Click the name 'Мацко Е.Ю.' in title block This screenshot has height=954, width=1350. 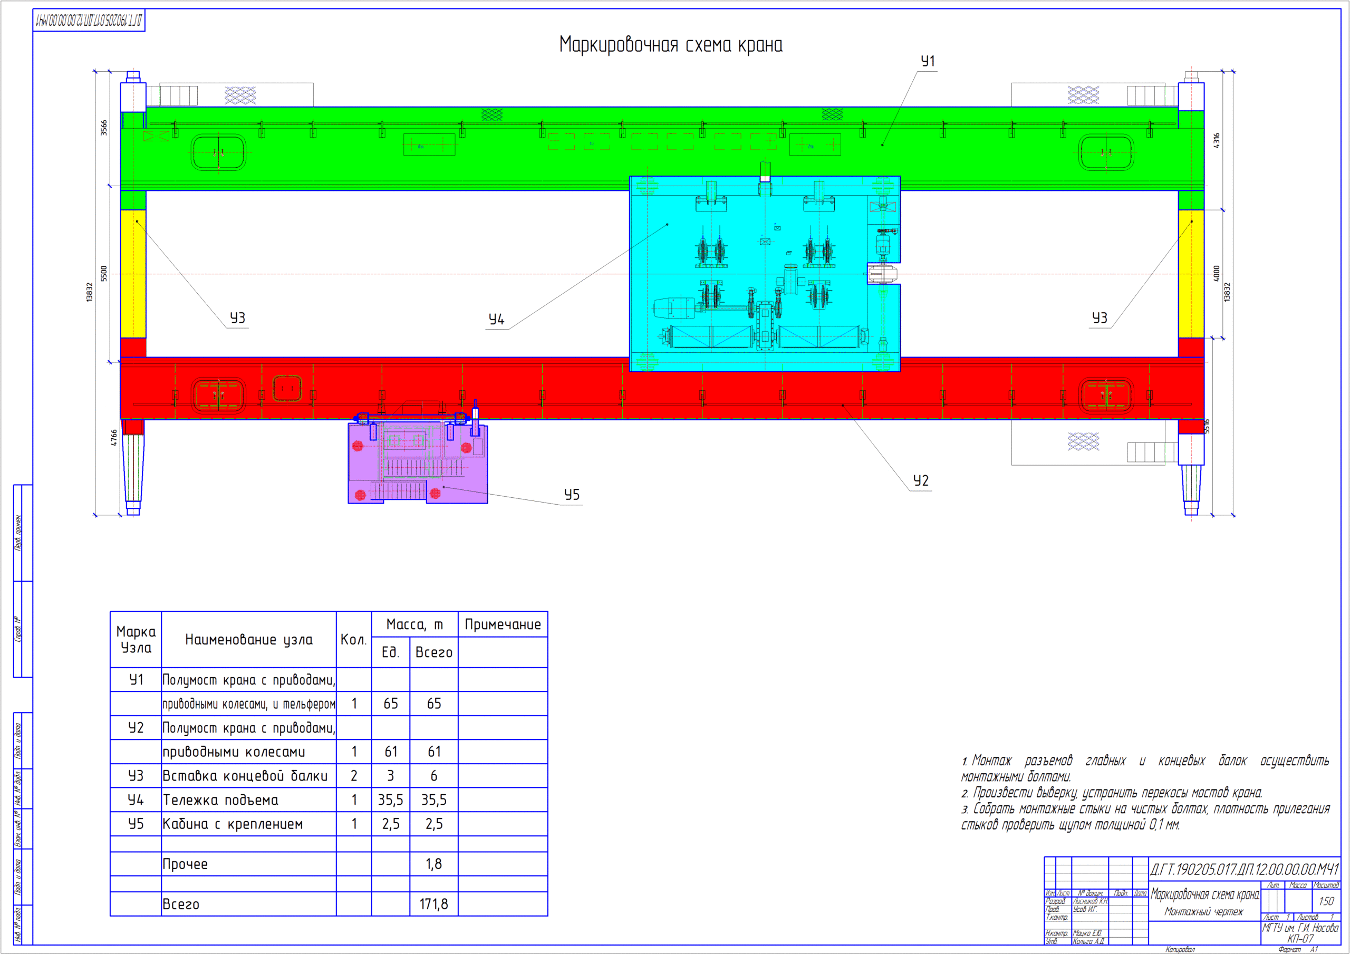coord(1088,933)
